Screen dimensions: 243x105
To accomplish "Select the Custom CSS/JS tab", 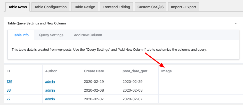I will [150, 7].
